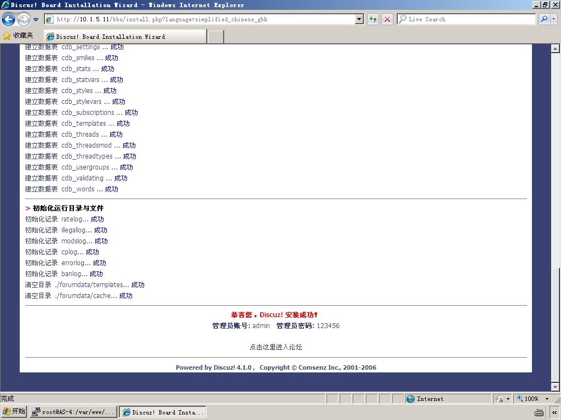The height and width of the screenshot is (420, 561).
Task: Select the Discuz! Board Installation Wizard tab
Action: pyautogui.click(x=125, y=37)
